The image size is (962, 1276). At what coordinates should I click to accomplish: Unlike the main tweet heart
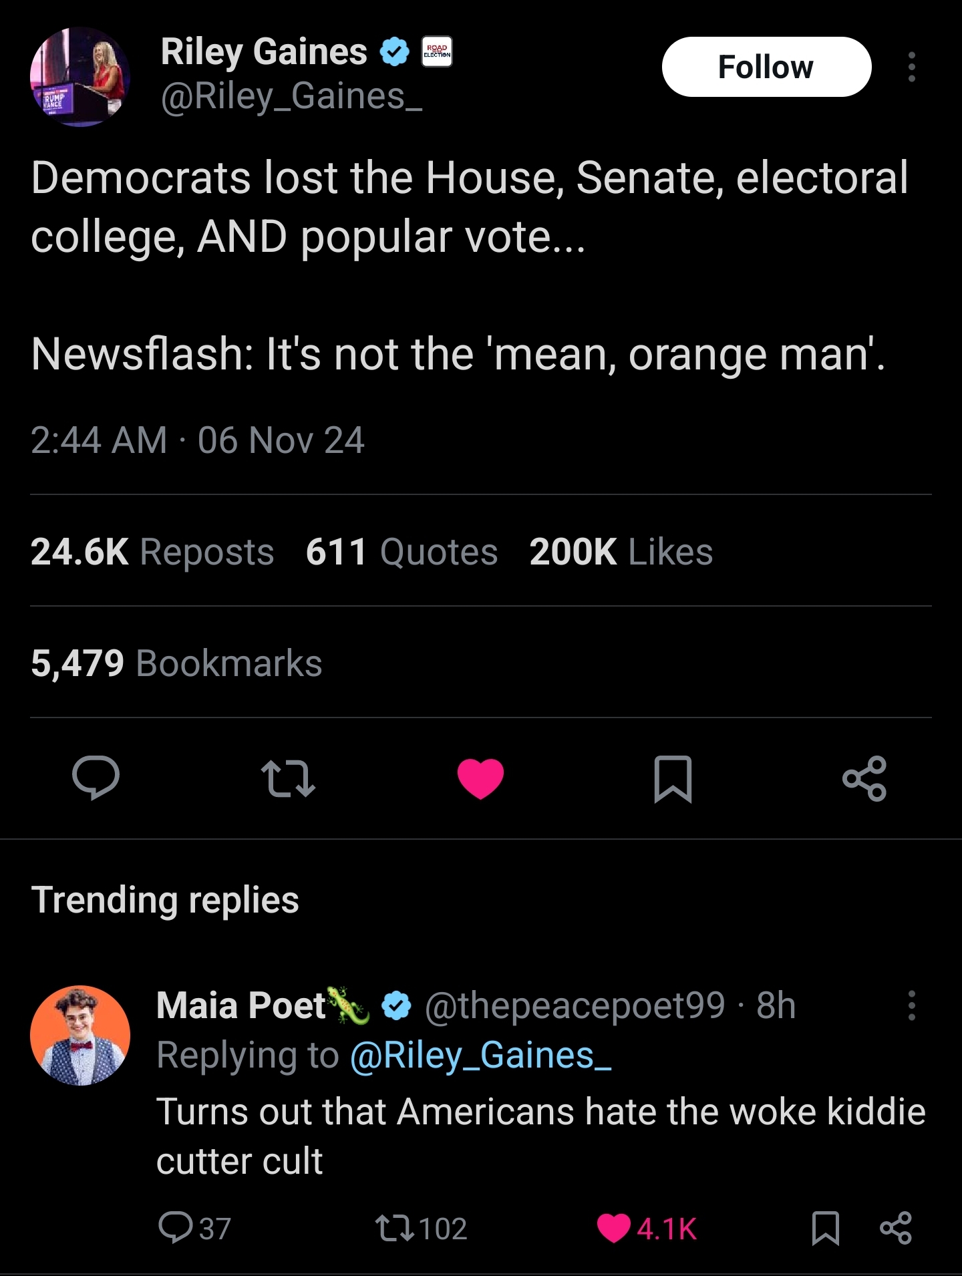[x=480, y=778]
